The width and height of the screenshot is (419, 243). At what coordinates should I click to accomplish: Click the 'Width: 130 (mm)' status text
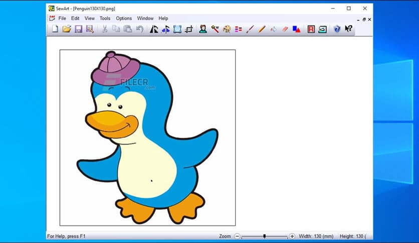[x=316, y=236]
